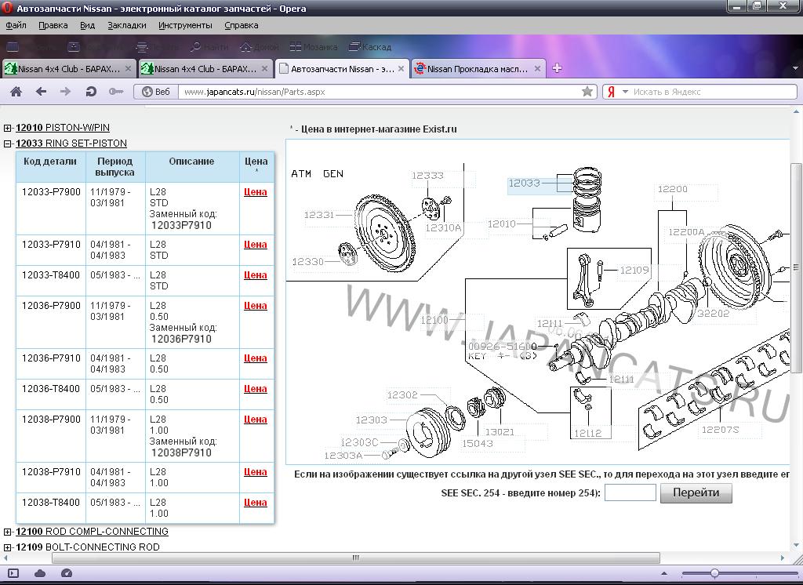Close the second Nissan 4x4 Club tab
803x585 pixels.
coord(265,68)
